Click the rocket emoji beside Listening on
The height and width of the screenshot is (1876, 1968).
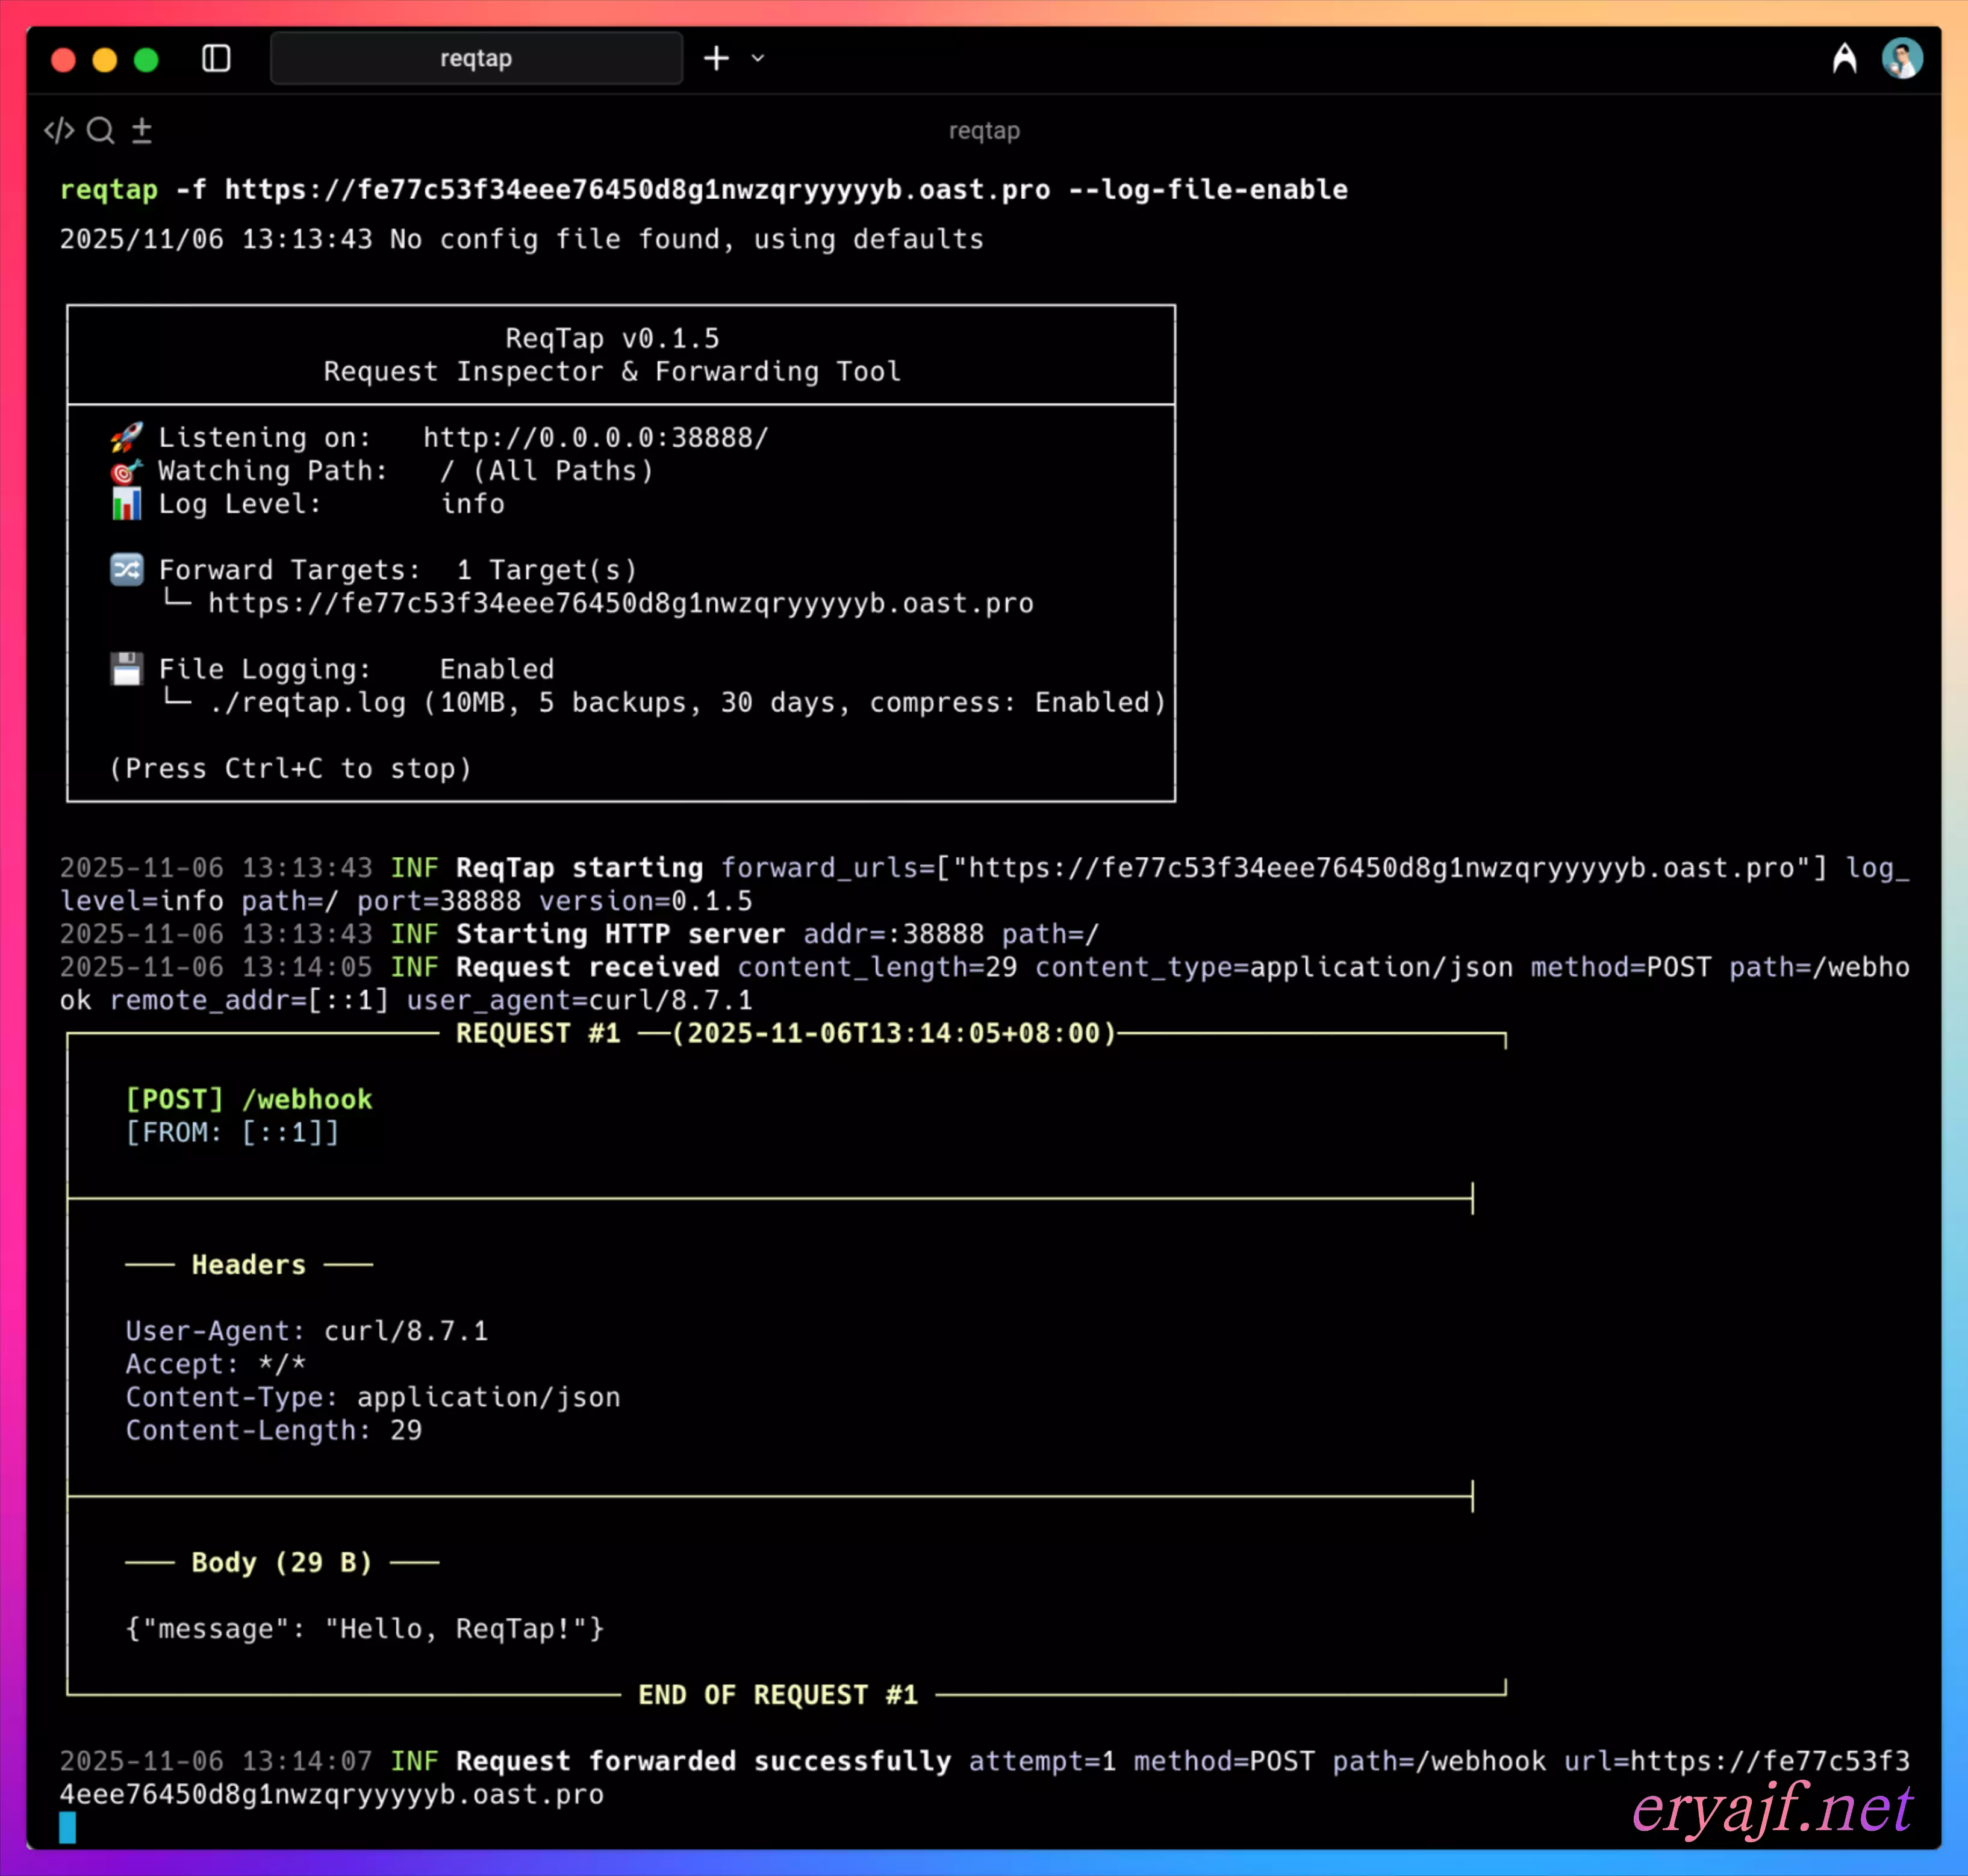126,437
